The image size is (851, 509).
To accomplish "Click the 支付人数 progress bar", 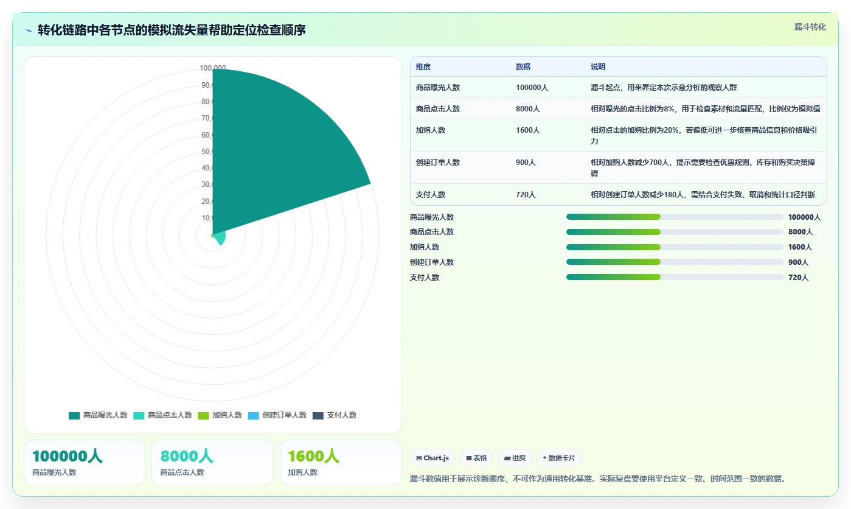I will tap(675, 277).
